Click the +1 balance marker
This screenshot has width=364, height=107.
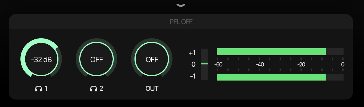point(192,53)
